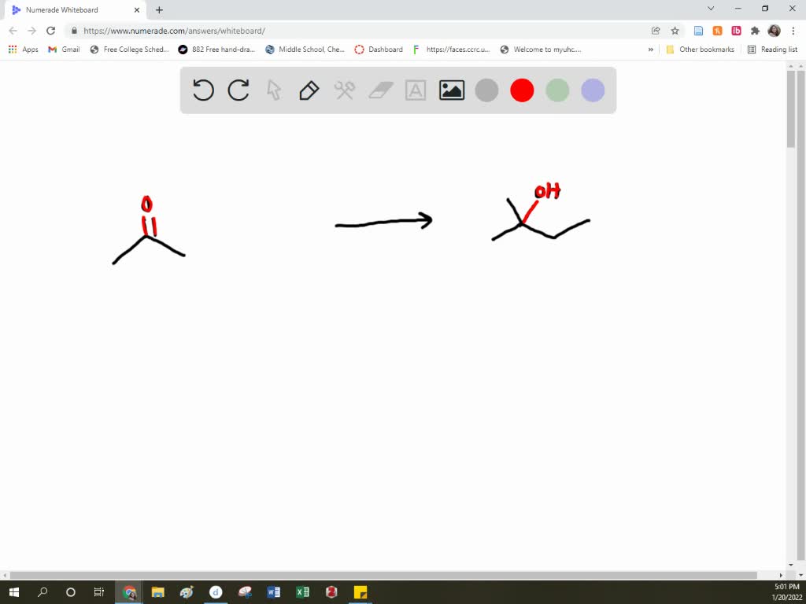Activate the Text tool
Viewport: 806px width, 604px height.
point(415,90)
